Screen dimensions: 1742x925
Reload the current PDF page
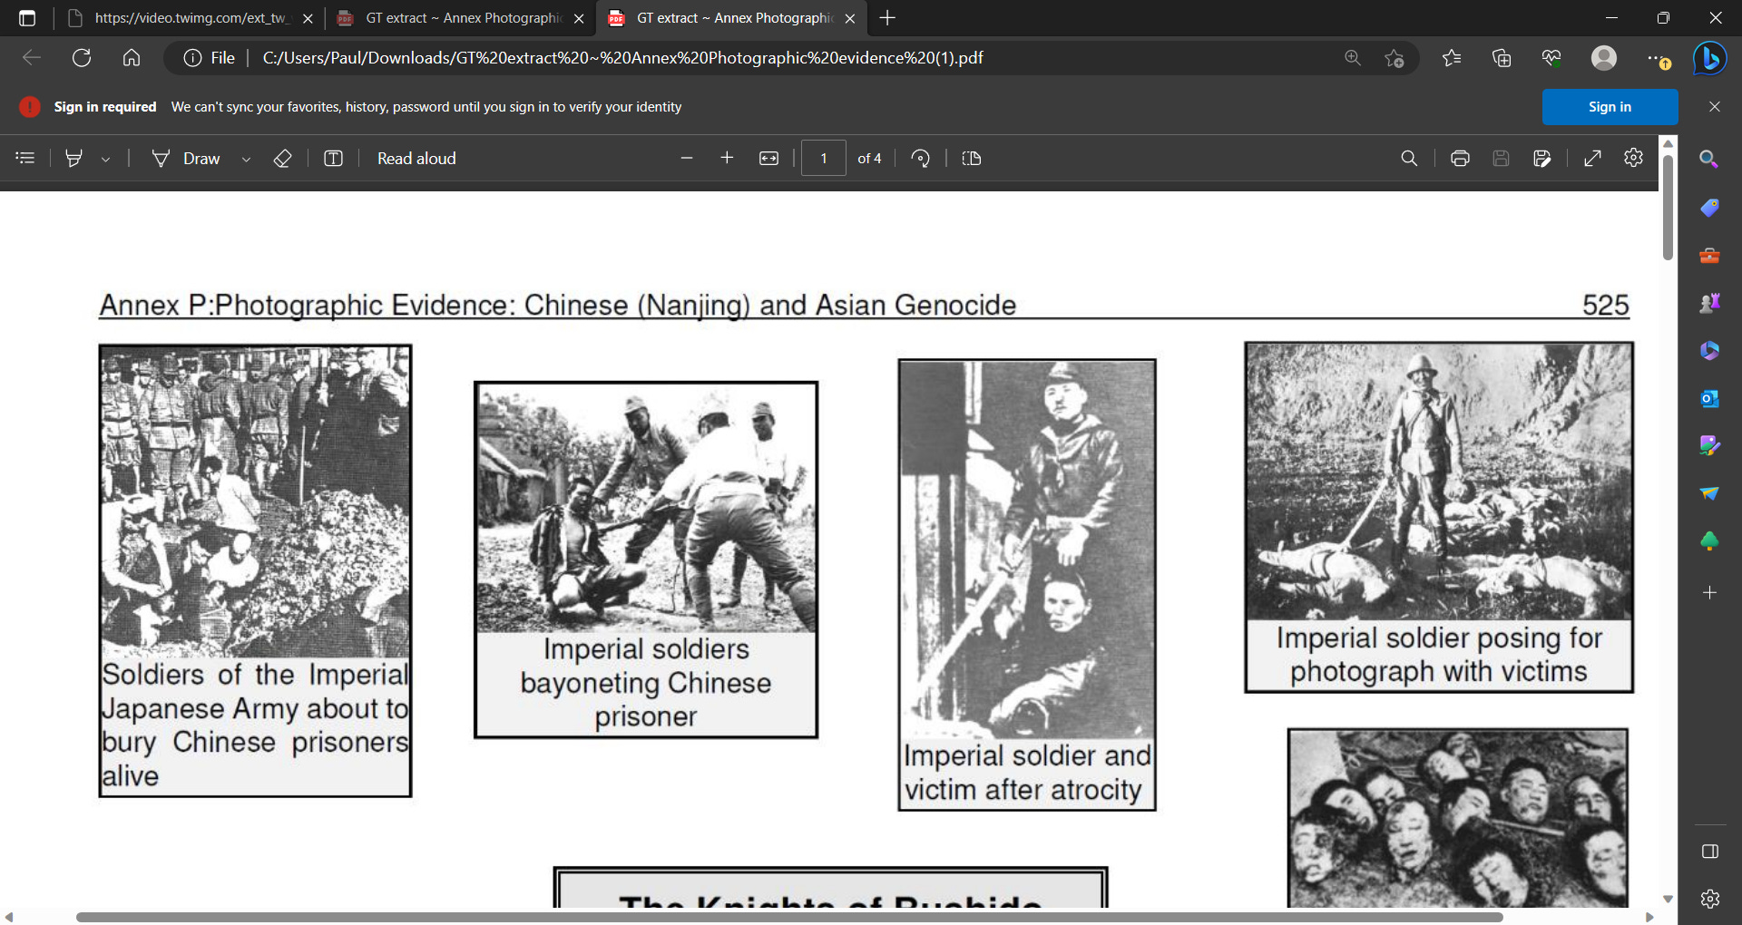click(82, 58)
